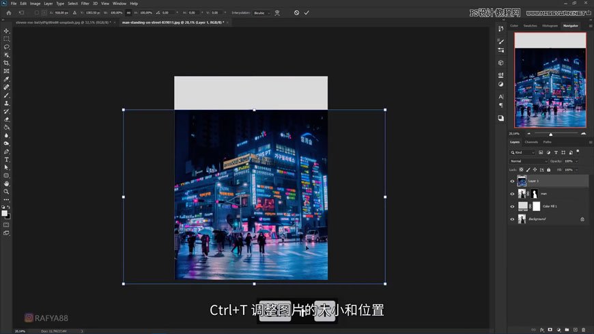Open the Brush Settings panel icon
The width and height of the screenshot is (594, 334).
[x=501, y=42]
